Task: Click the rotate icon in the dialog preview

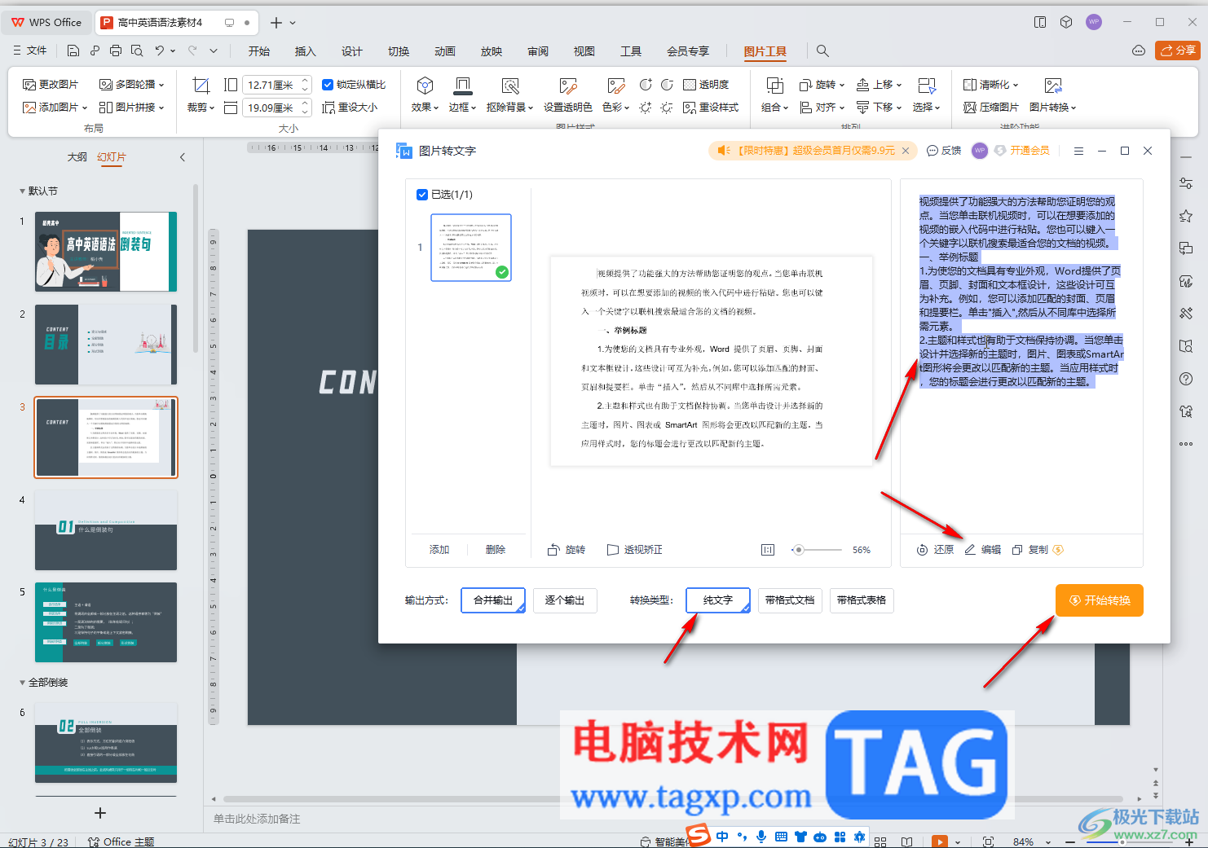Action: [x=553, y=550]
